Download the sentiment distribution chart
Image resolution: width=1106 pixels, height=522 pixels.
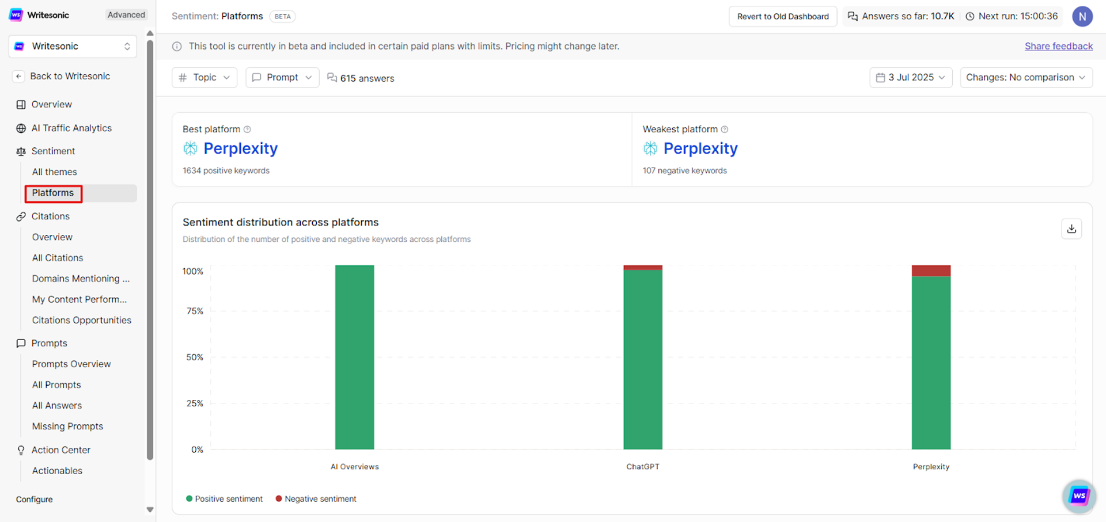point(1071,228)
